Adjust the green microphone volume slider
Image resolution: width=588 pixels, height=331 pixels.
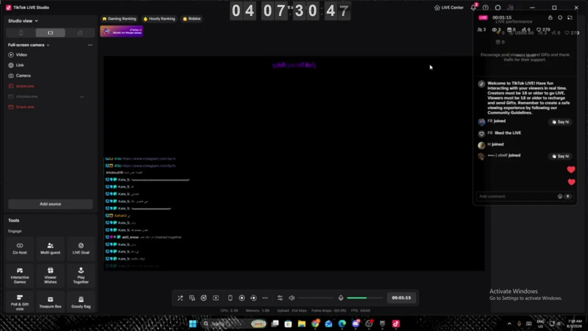pos(365,298)
